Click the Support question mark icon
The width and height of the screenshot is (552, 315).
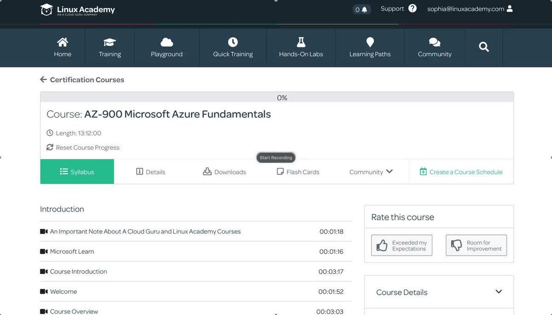click(412, 8)
